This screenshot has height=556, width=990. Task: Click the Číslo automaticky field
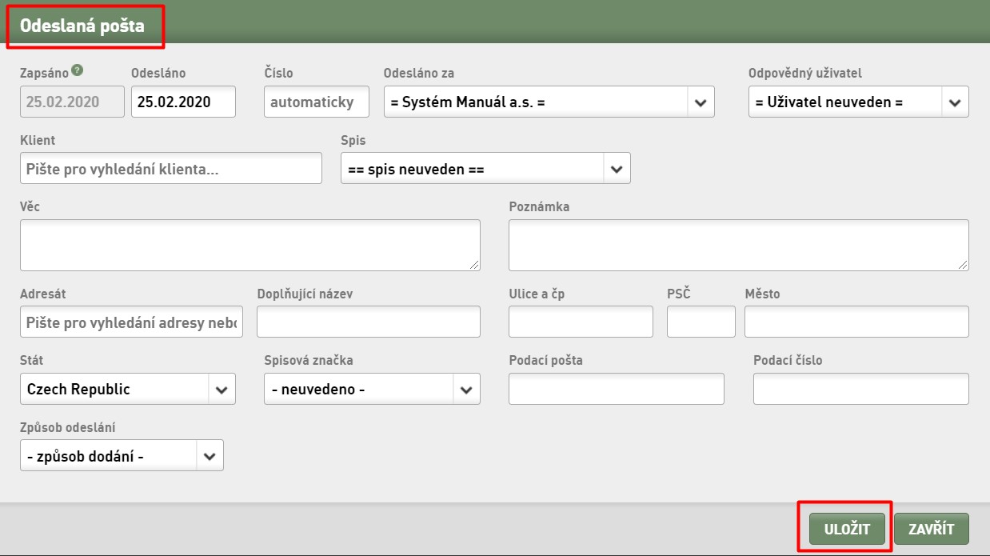point(317,102)
